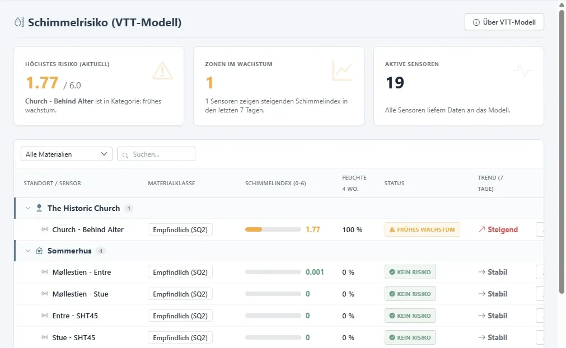
Task: Click the mold index bar for Møllestien - Entre
Action: (273, 272)
